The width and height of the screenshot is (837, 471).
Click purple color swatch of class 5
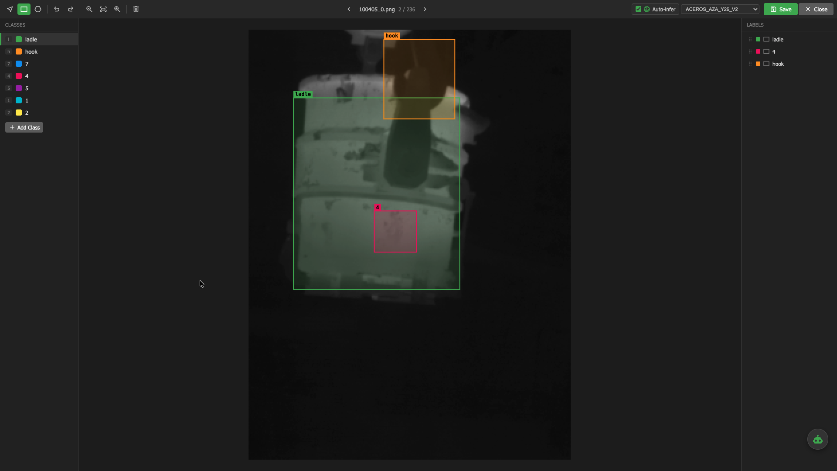[19, 88]
